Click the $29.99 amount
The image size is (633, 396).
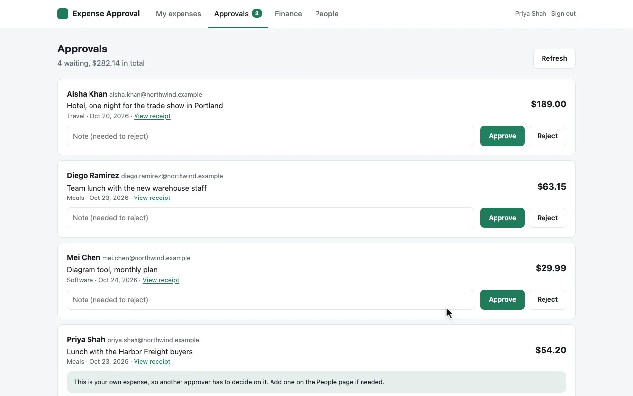click(551, 268)
